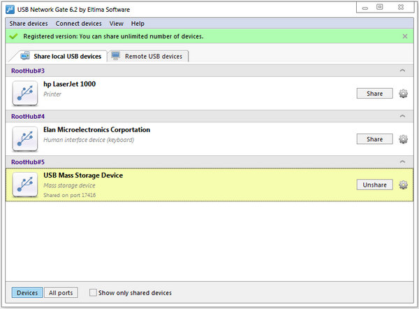
Task: Collapse the RootHub#4 section
Action: [402, 116]
